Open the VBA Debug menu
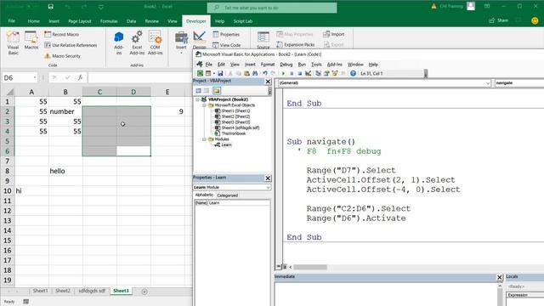Viewport: 544px width, 306px height. [286, 65]
